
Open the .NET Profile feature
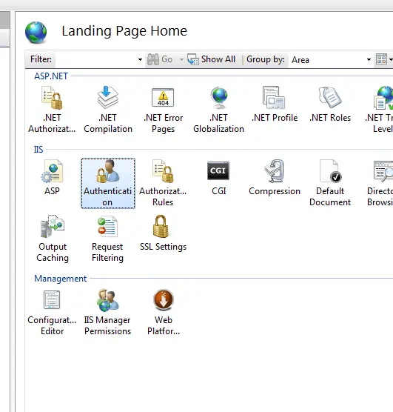click(275, 104)
